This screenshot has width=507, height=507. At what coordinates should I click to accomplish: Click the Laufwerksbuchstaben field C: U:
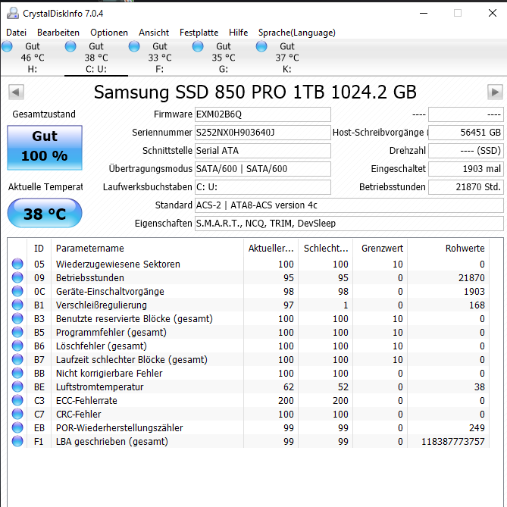[x=262, y=187]
